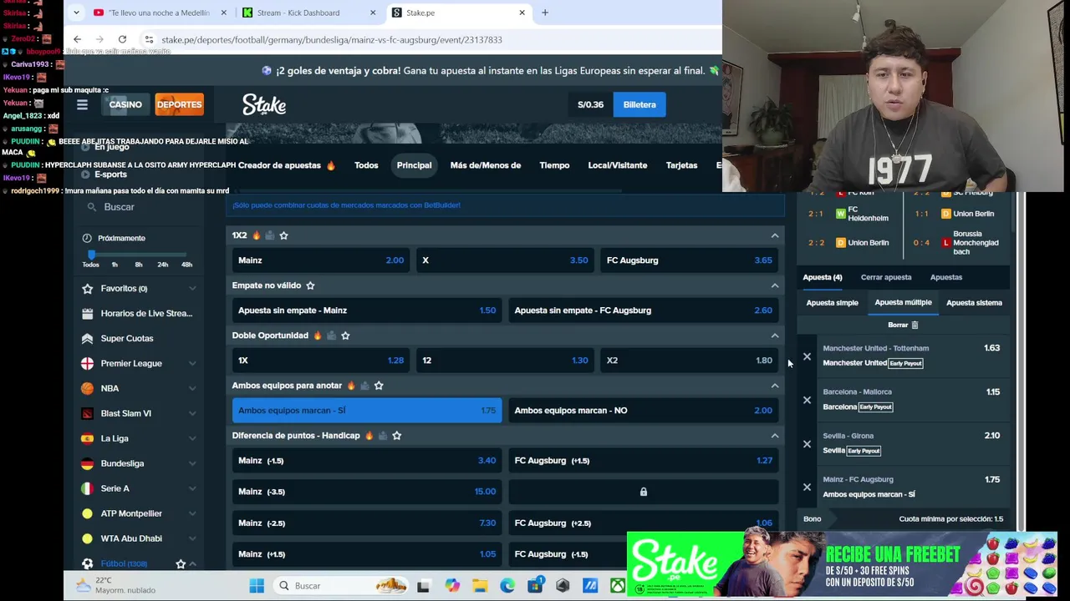Screen dimensions: 1070x601
Task: Expand the Favoritos (0) sidebar item
Action: tap(192, 289)
